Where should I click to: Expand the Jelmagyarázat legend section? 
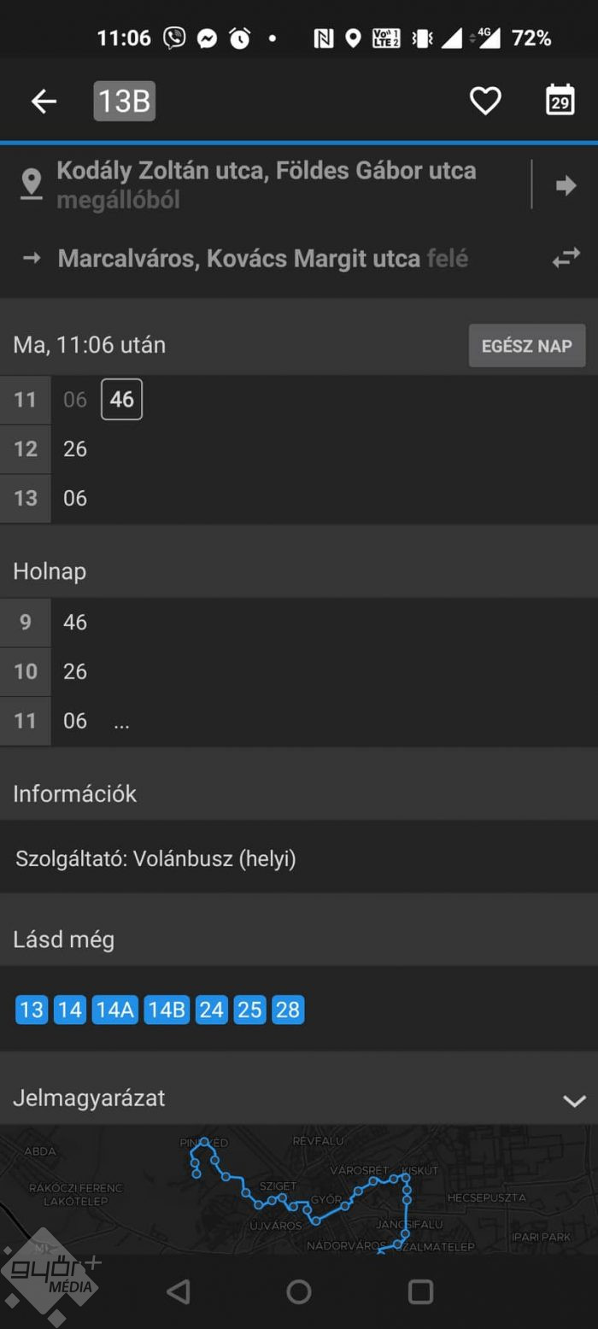click(574, 1100)
